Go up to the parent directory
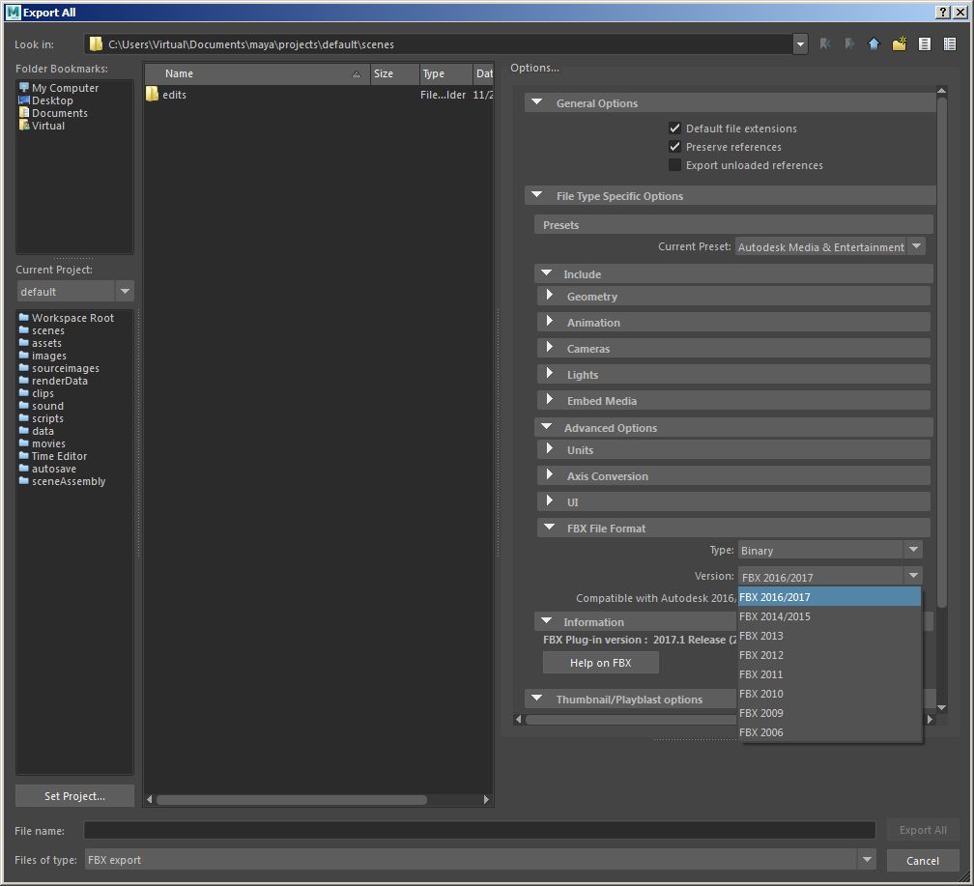The image size is (974, 886). [874, 44]
